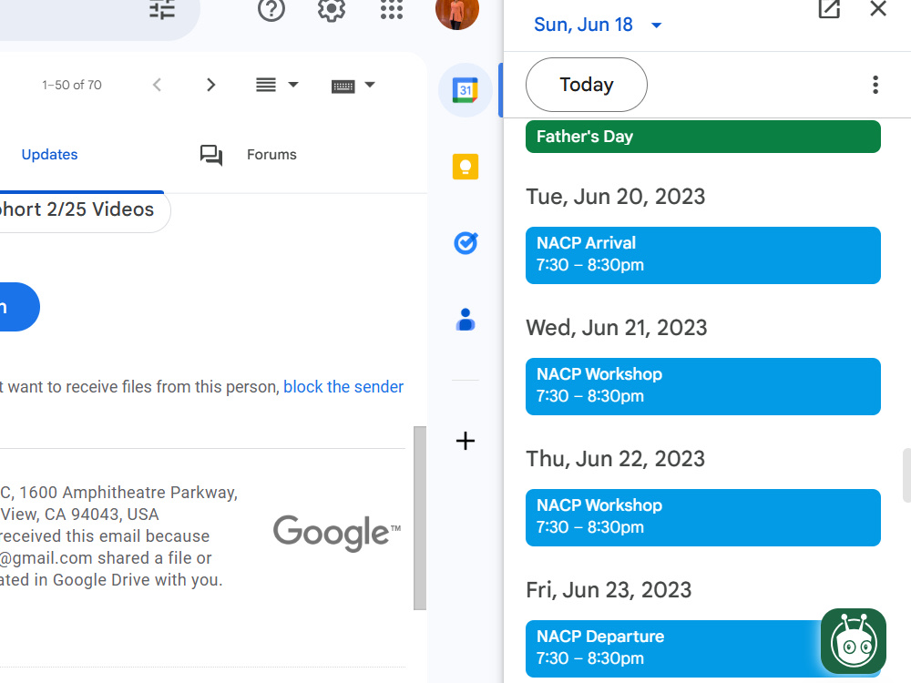Click the 'Tue, Jun 20, 2023' date heading
This screenshot has width=911, height=683.
tap(615, 197)
